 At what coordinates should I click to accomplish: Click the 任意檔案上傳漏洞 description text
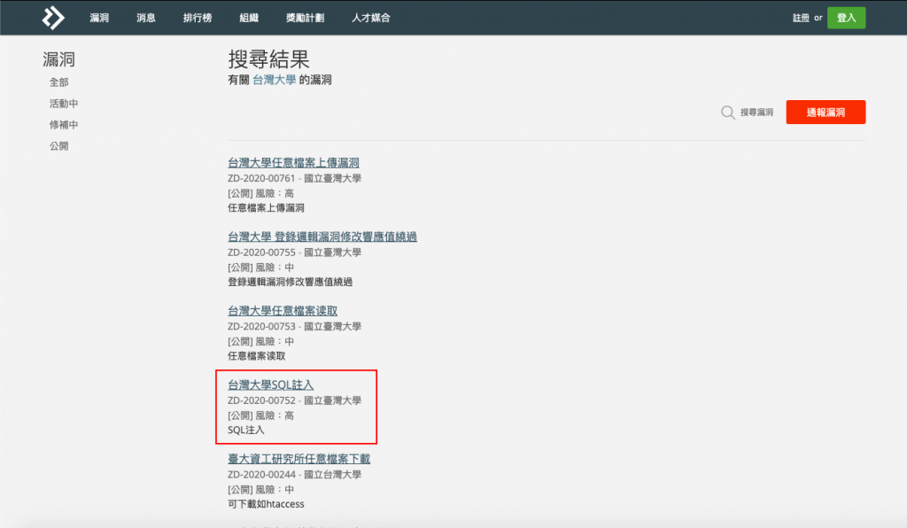(x=266, y=208)
